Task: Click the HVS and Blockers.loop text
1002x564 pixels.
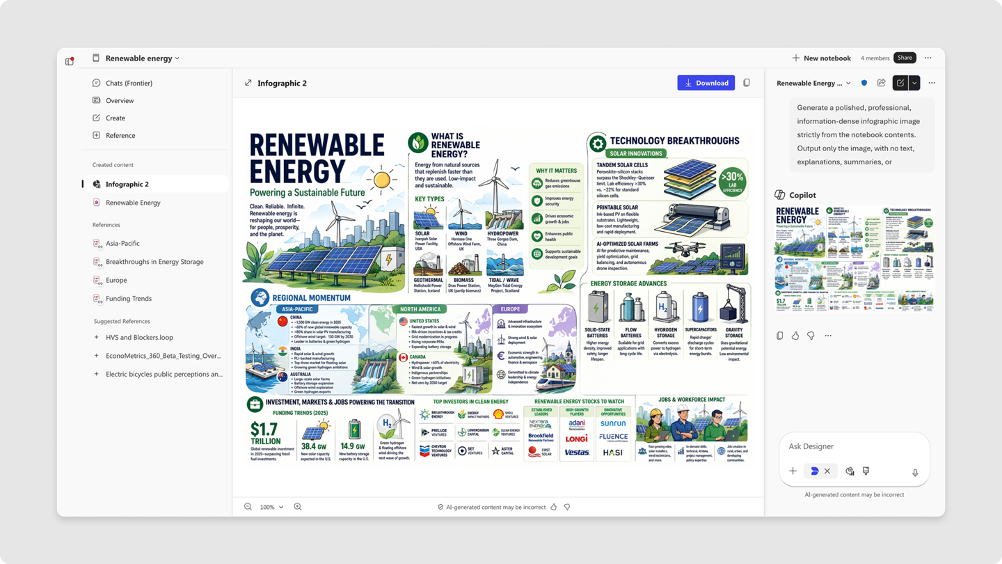Action: pyautogui.click(x=139, y=337)
